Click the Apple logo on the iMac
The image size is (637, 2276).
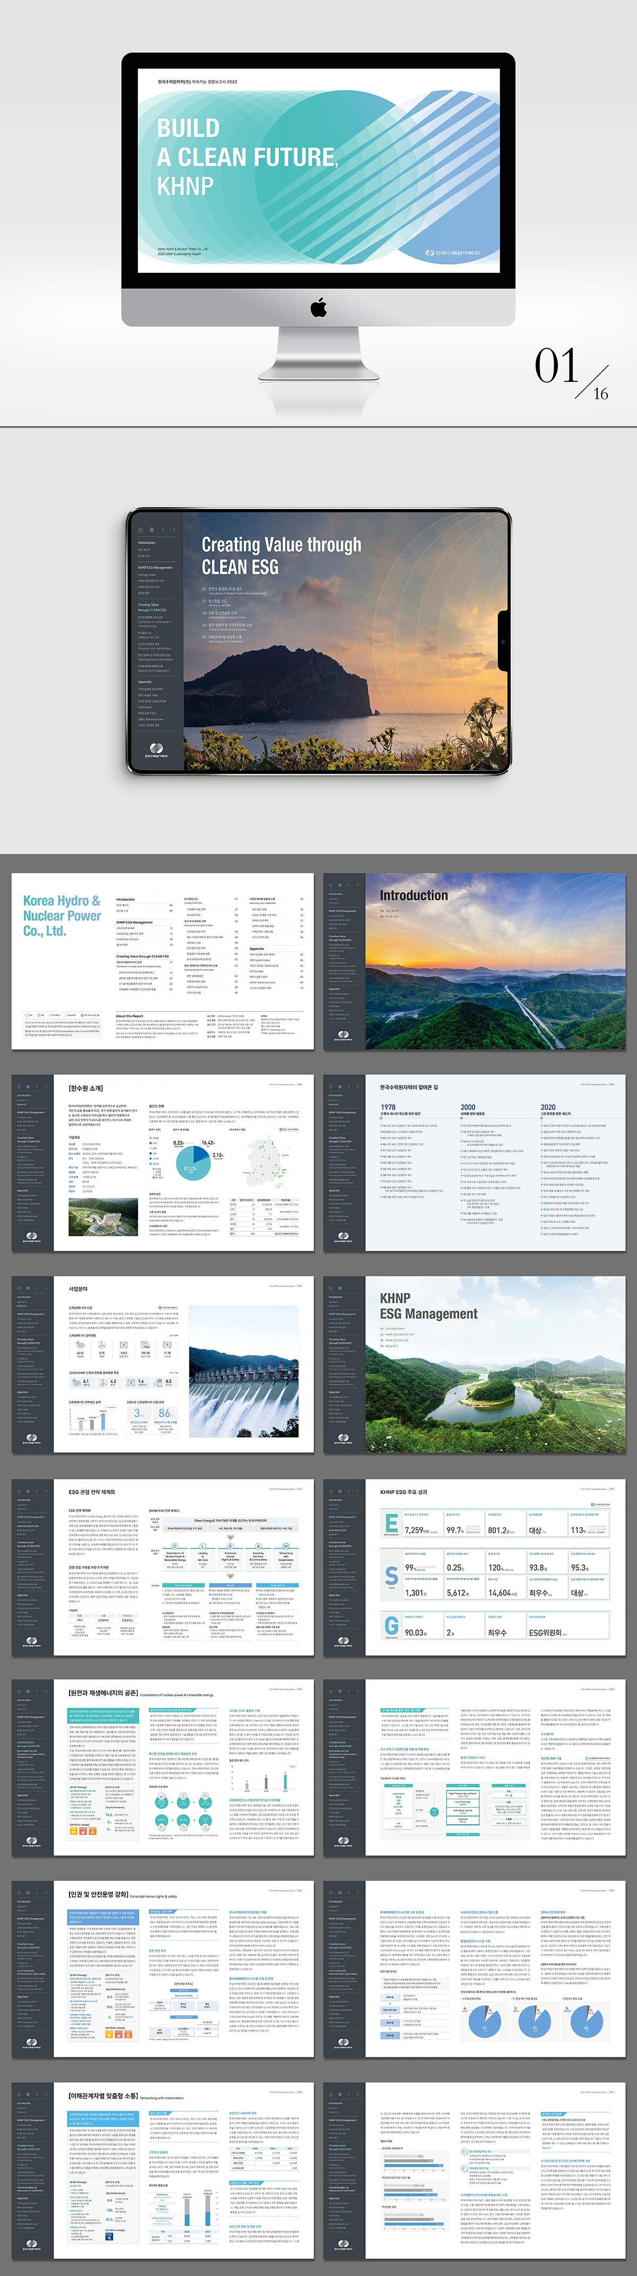coord(318,307)
